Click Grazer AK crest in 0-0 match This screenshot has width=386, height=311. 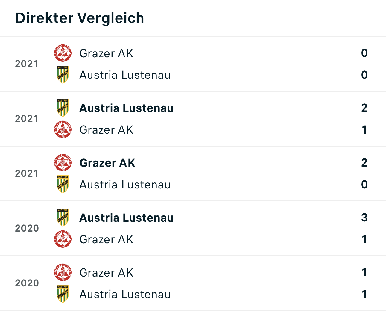tap(63, 53)
